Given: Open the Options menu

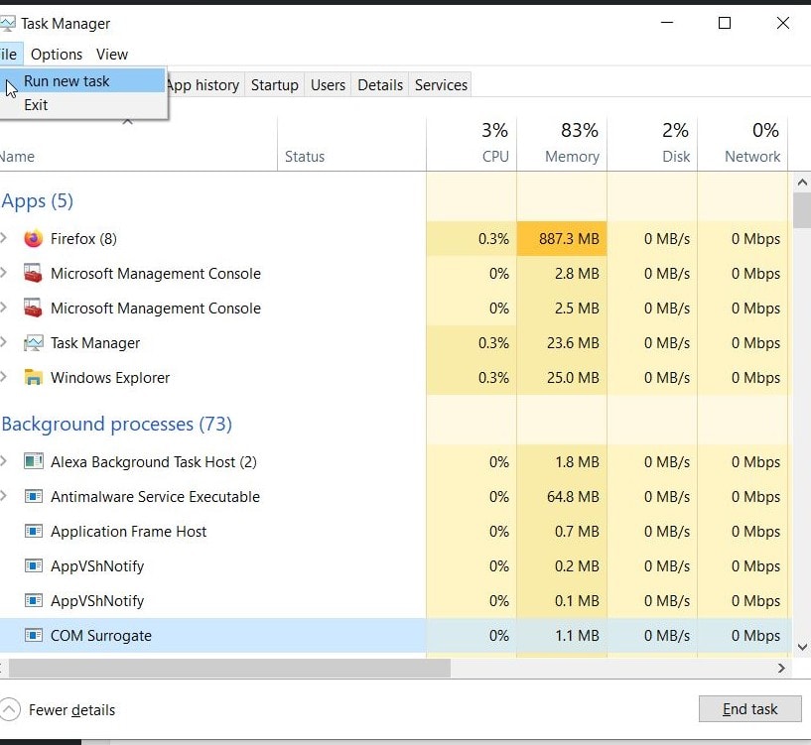Looking at the screenshot, I should click(x=57, y=55).
